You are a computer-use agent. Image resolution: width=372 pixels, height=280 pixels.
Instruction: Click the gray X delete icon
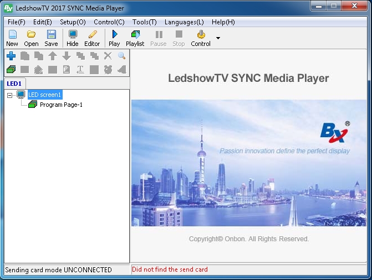click(x=108, y=56)
